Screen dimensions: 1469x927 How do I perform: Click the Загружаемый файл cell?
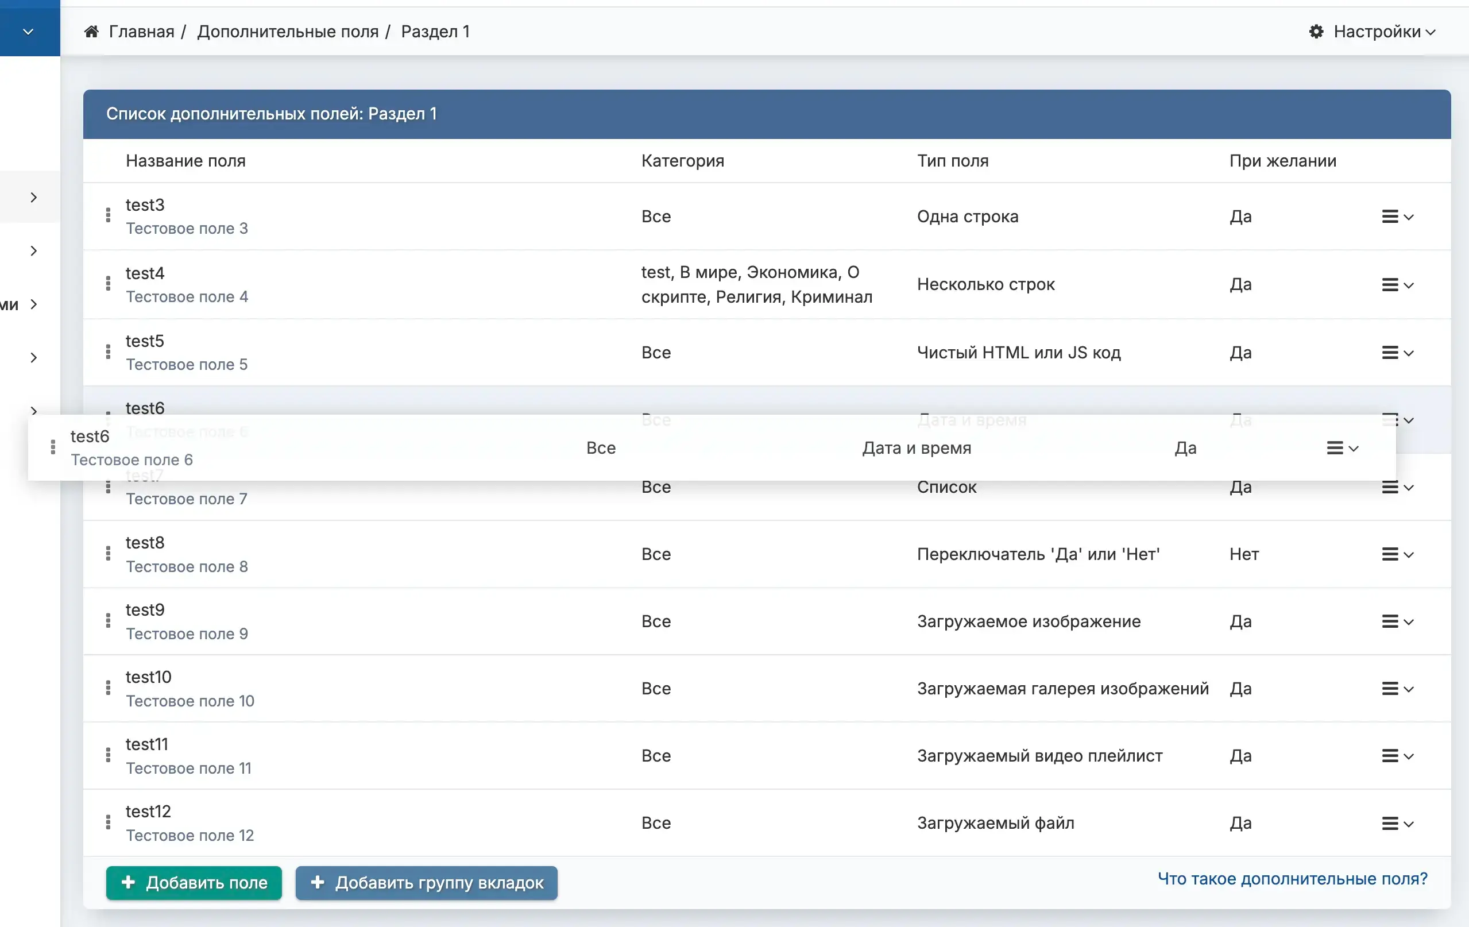996,822
